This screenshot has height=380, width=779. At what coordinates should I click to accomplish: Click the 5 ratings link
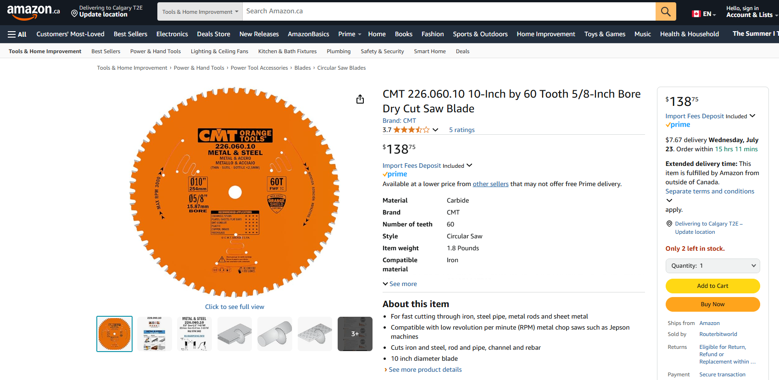point(462,130)
